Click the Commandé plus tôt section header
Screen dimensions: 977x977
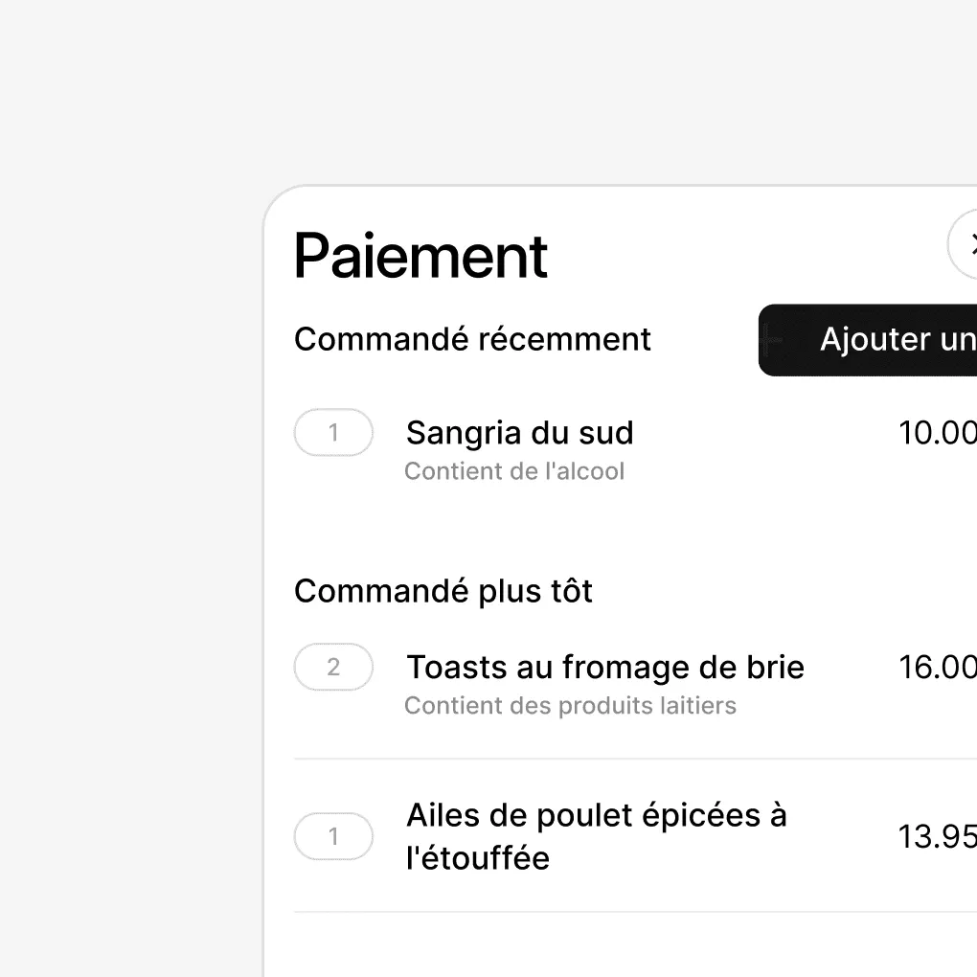(443, 591)
